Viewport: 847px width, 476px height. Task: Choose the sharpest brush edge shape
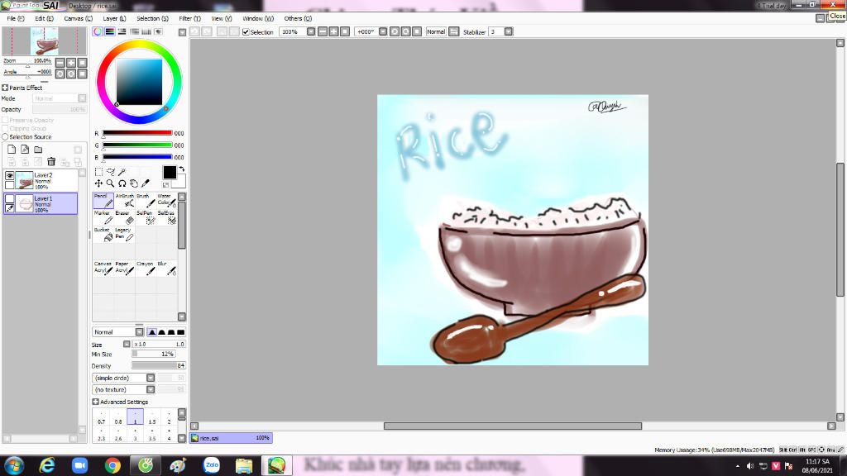click(152, 332)
